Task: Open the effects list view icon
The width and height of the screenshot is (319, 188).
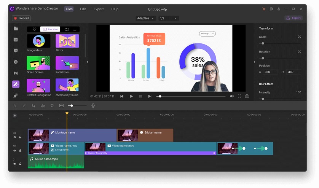Action: 75,29
